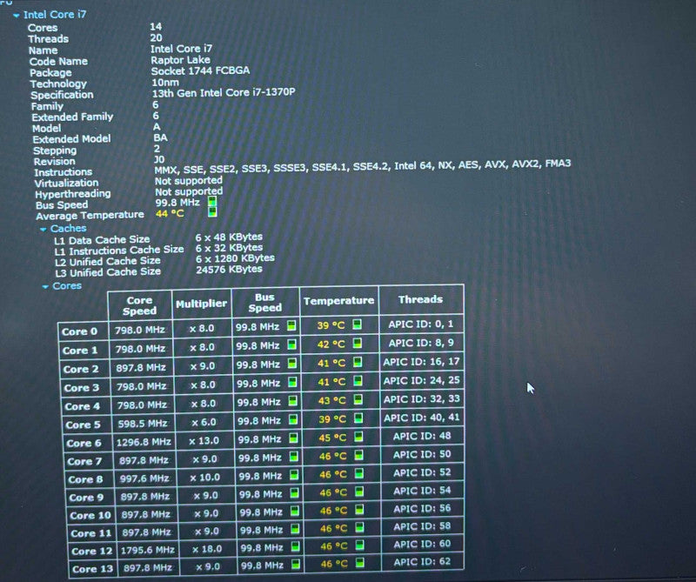Collapse the Intel Core i7 tree node
The height and width of the screenshot is (582, 696).
(x=16, y=16)
